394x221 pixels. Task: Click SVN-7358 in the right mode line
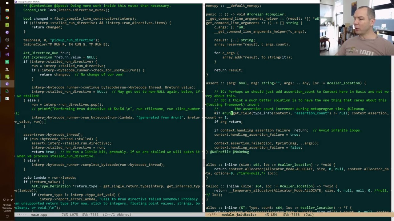pos(291,215)
